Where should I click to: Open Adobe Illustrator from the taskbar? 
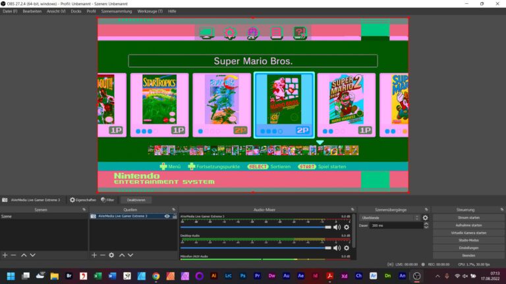coord(213,276)
